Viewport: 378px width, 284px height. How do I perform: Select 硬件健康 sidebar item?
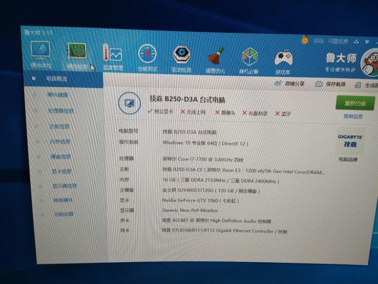57,95
